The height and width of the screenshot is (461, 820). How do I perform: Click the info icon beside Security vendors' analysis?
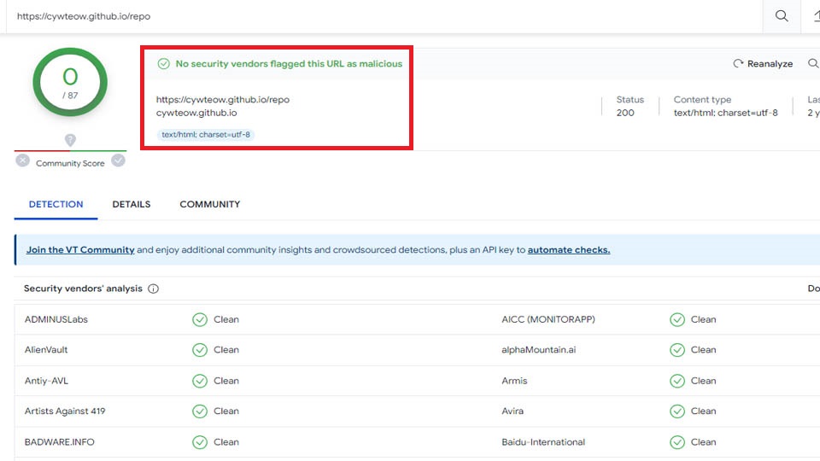(153, 289)
